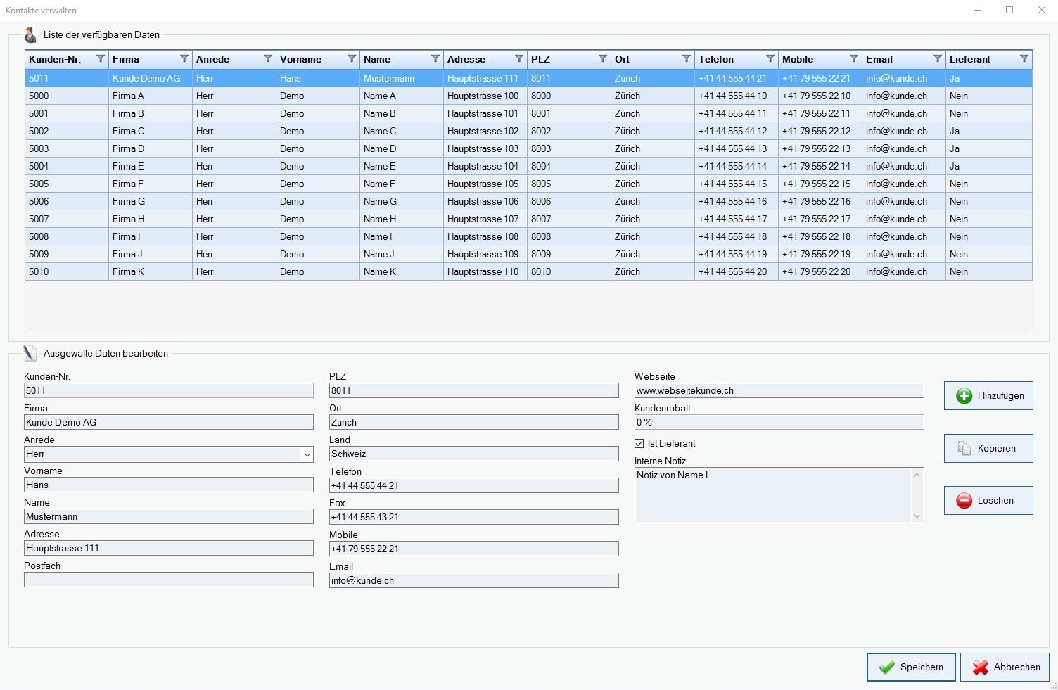Click the 'Hauptstrasse 103' address cell
This screenshot has height=690, width=1058.
point(485,148)
